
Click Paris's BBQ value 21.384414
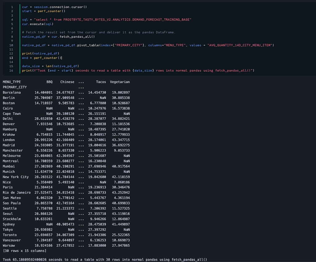(44, 187)
